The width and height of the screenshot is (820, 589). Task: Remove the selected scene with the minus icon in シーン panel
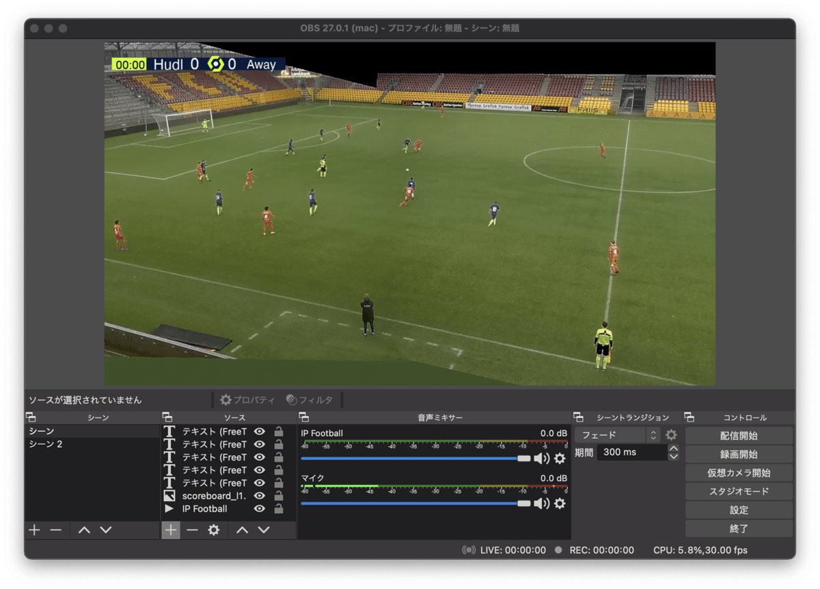56,530
